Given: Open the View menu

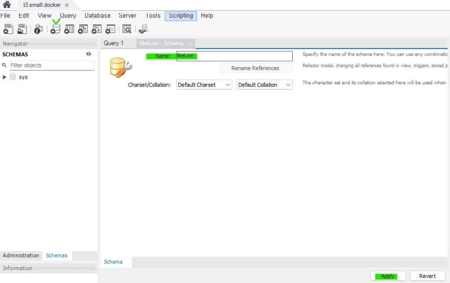Looking at the screenshot, I should point(44,16).
